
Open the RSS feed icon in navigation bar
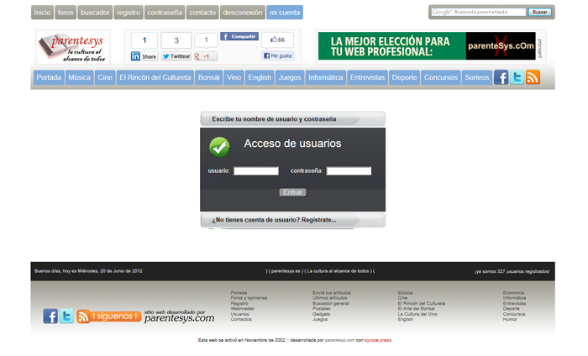(533, 77)
